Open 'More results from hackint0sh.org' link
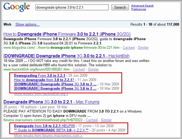The width and height of the screenshot is (182, 139). [x=41, y=94]
